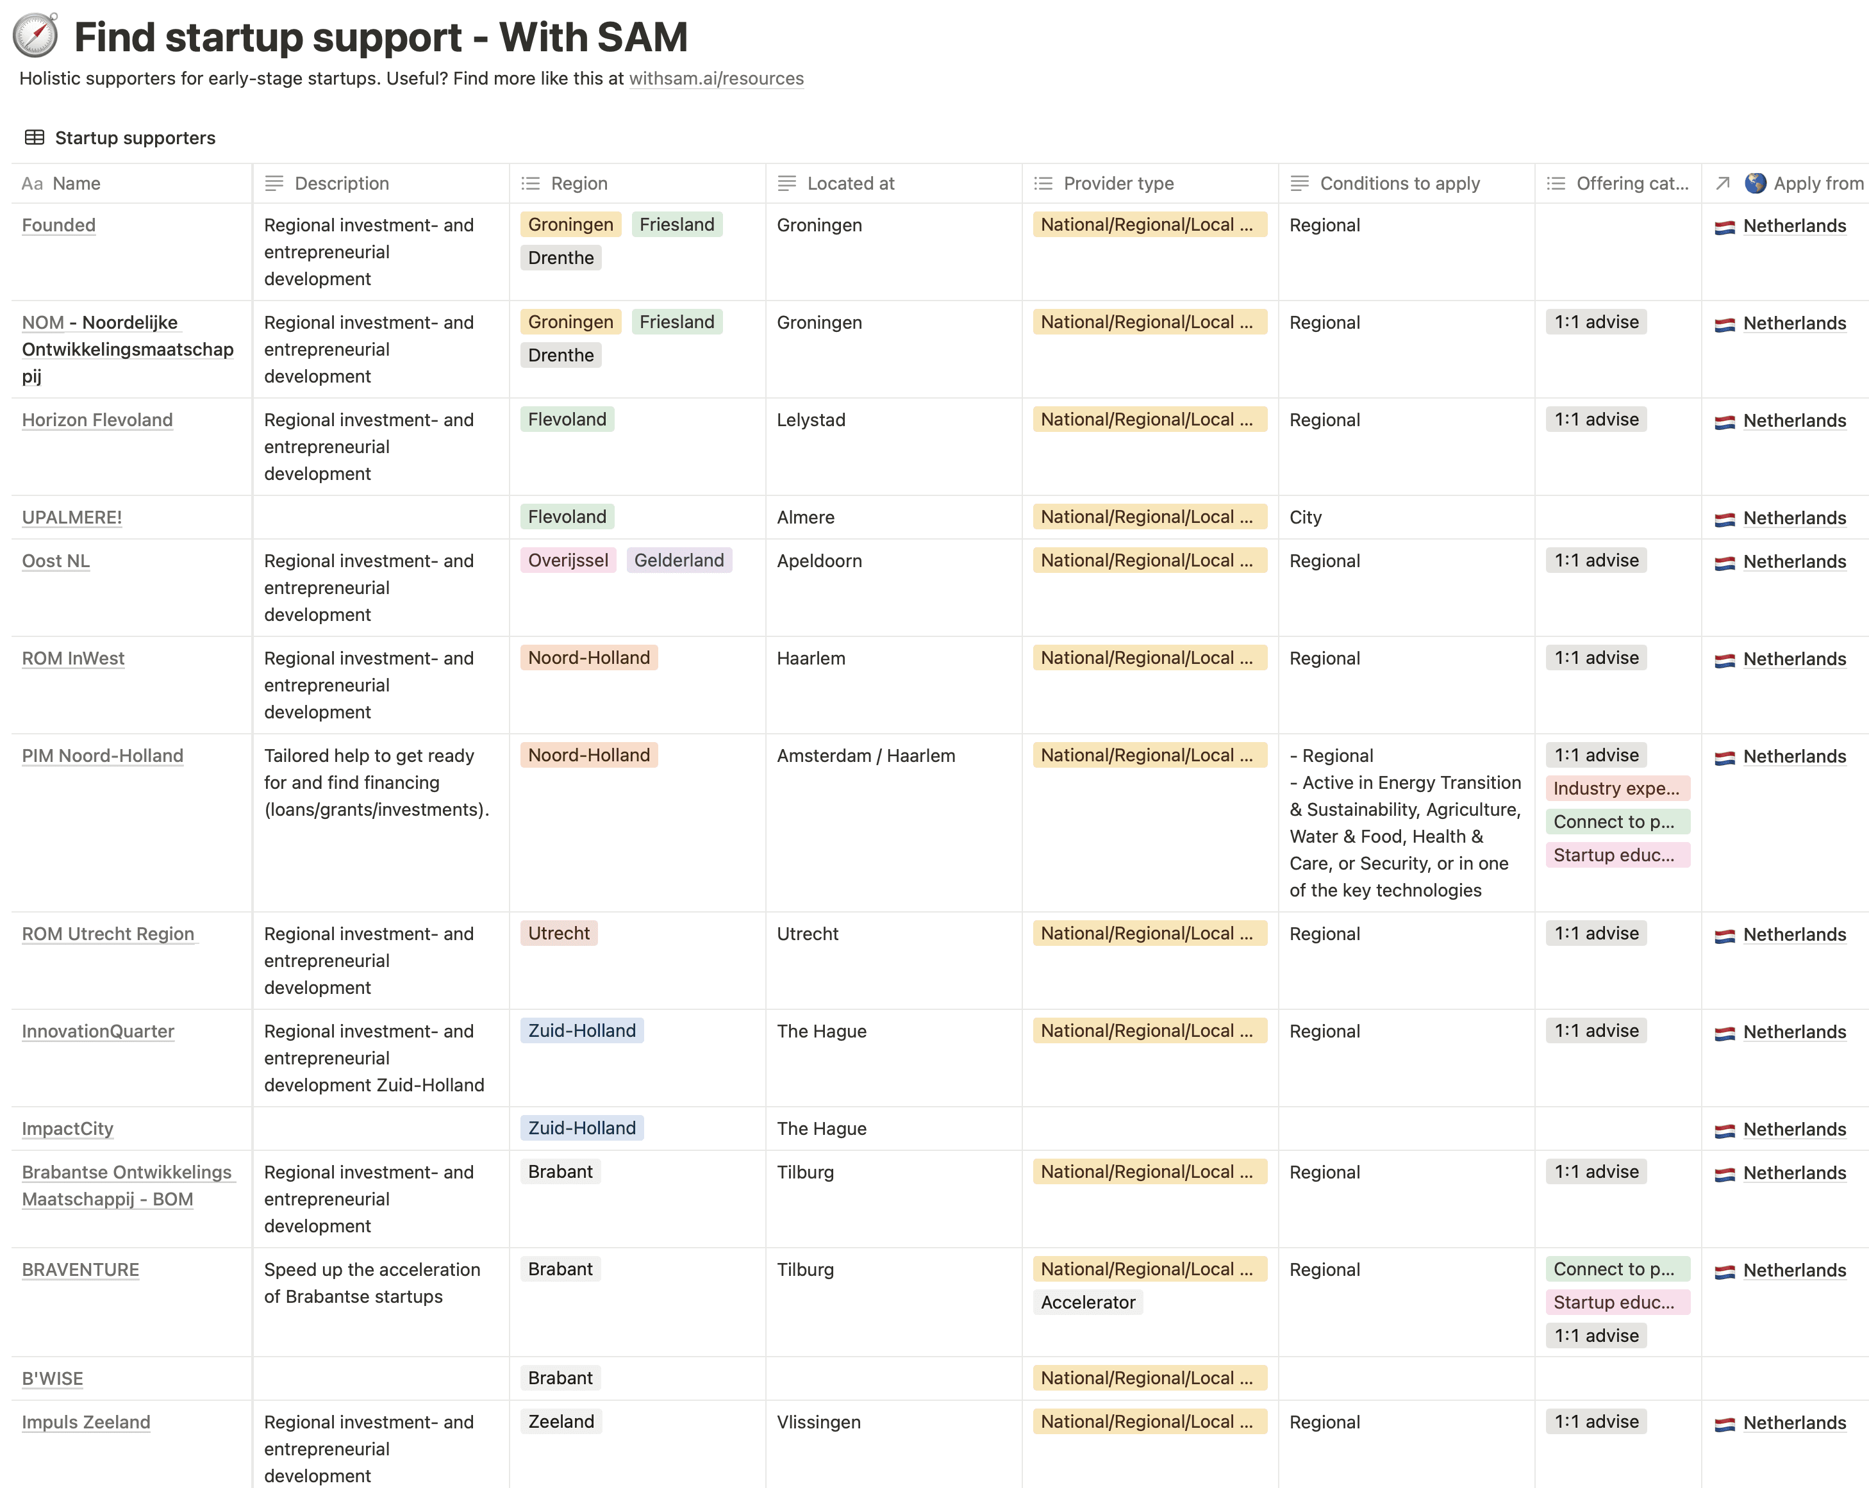Click the compass page icon
Image resolution: width=1869 pixels, height=1488 pixels.
(35, 35)
